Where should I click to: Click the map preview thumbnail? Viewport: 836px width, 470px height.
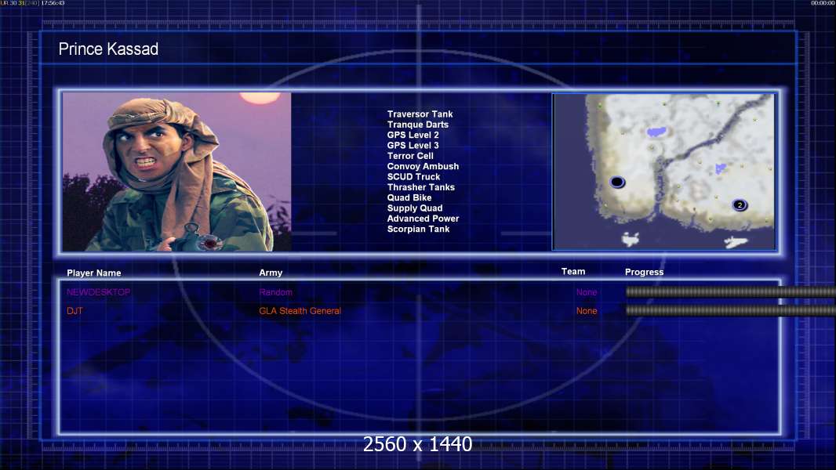(664, 172)
